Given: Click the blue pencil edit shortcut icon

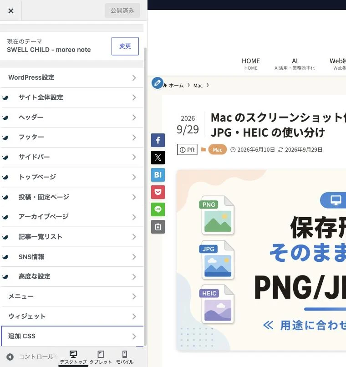Looking at the screenshot, I should [157, 83].
